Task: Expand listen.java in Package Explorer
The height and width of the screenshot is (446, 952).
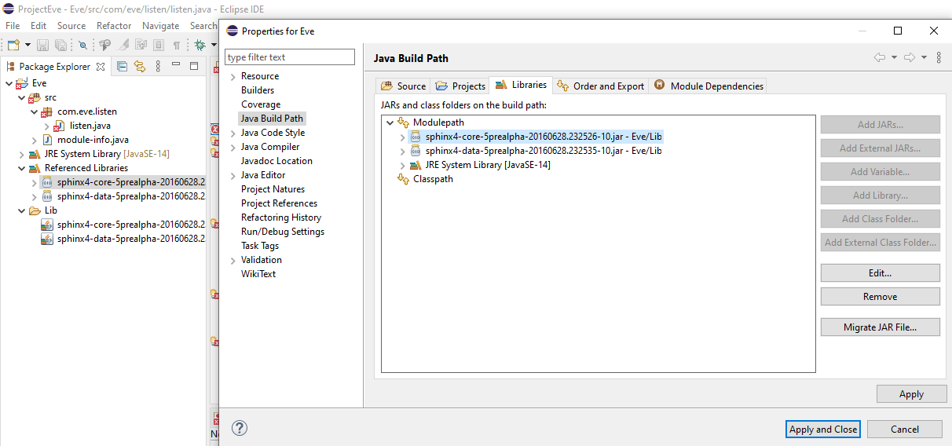Action: (46, 126)
